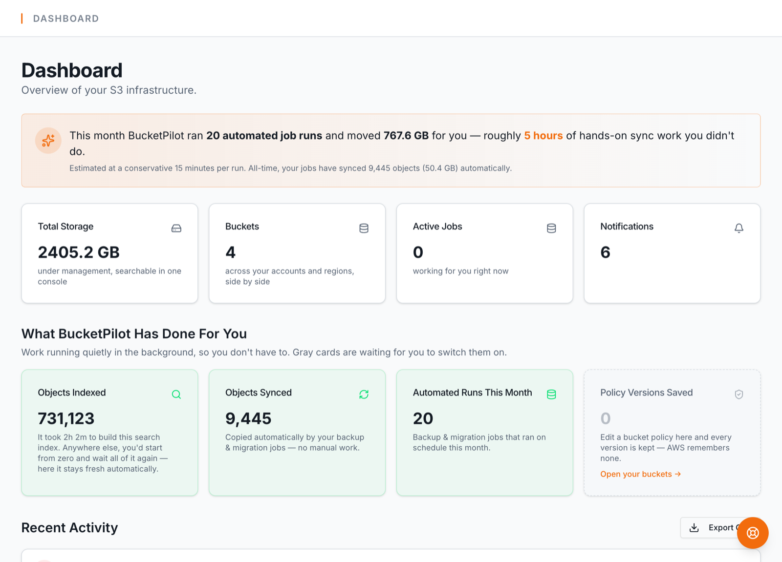Click the Recent Activity heading
782x562 pixels.
(x=70, y=528)
